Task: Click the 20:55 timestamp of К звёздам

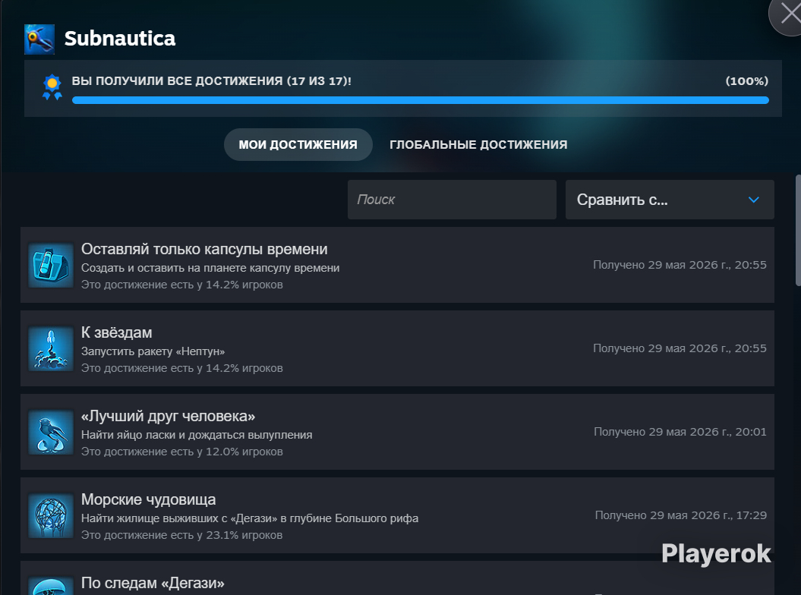Action: [680, 348]
